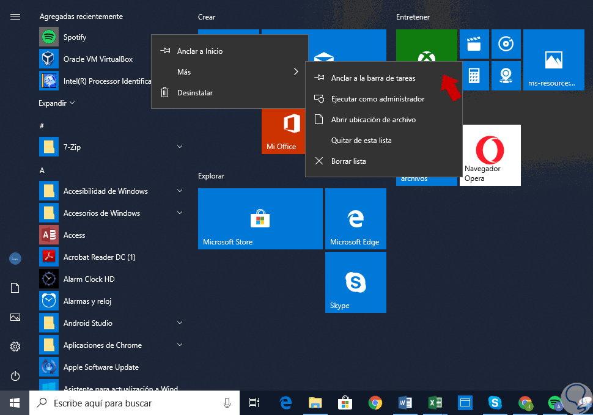This screenshot has height=415, width=593.
Task: Open Alarm Clock HD app
Action: pyautogui.click(x=89, y=279)
